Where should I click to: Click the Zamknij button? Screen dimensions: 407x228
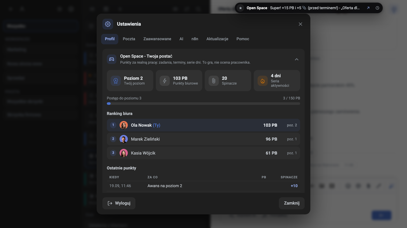[x=292, y=203]
